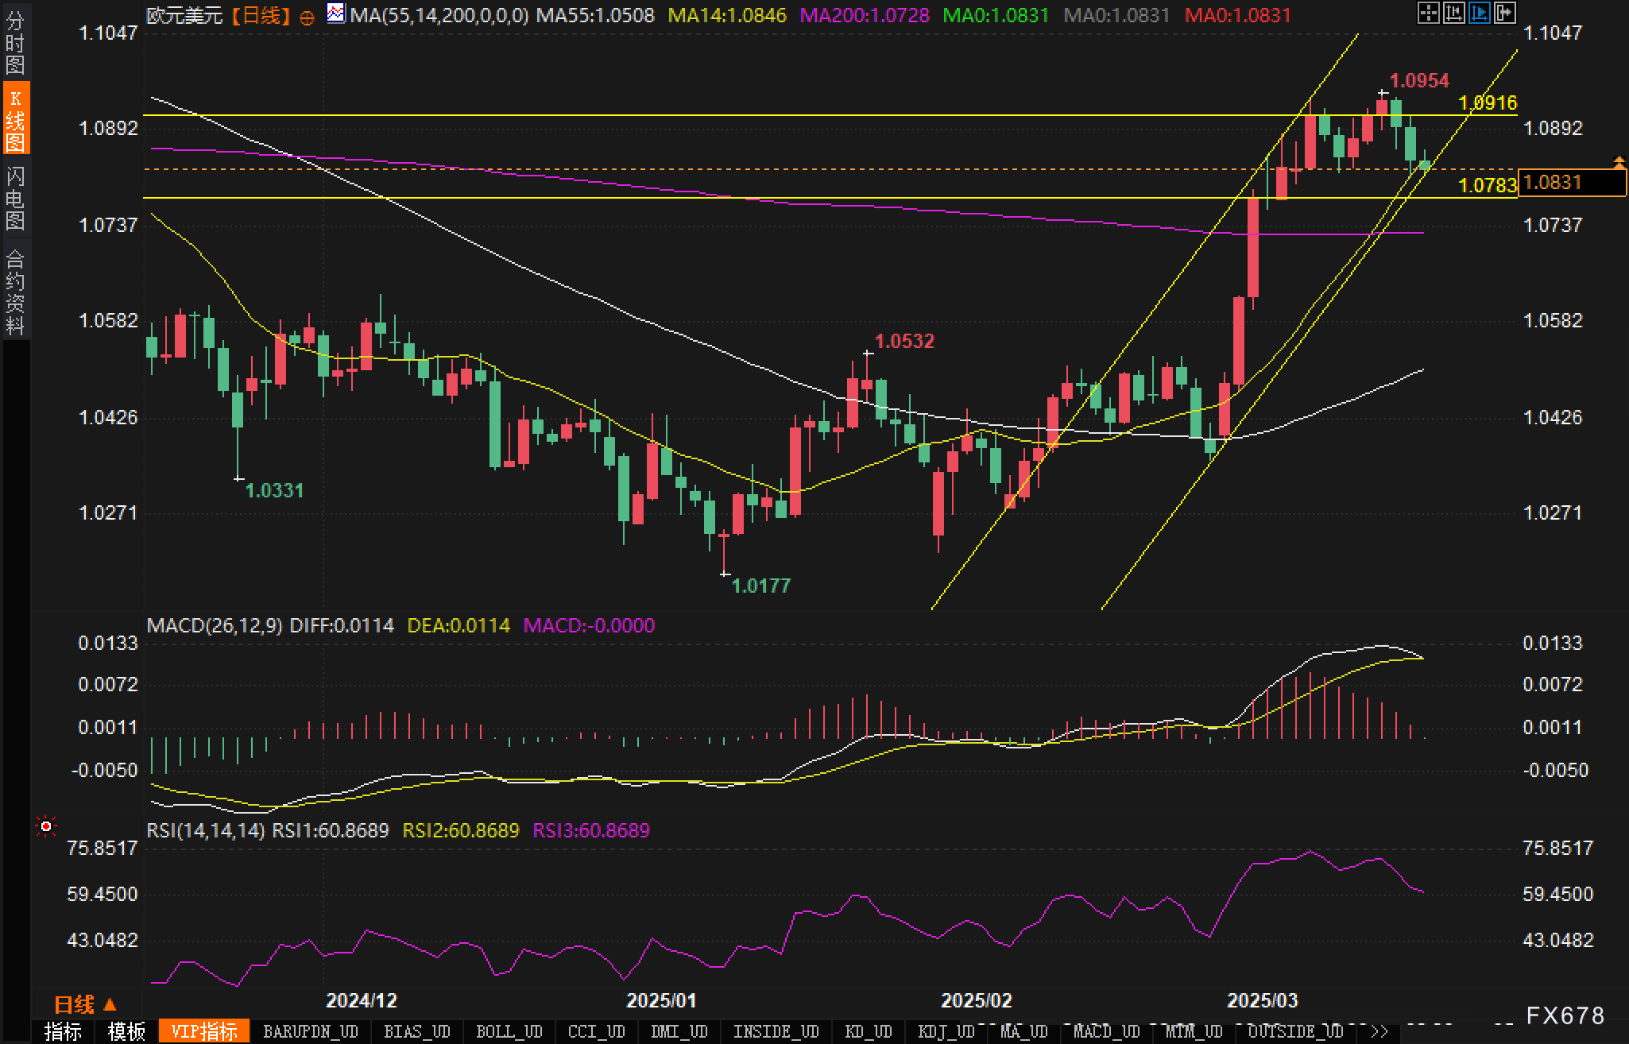Image resolution: width=1629 pixels, height=1044 pixels.
Task: Apply the BOLL_UD indicator
Action: 509,1031
